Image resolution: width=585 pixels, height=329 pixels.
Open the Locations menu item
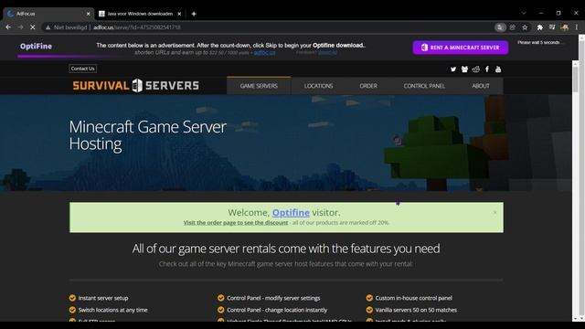[318, 86]
